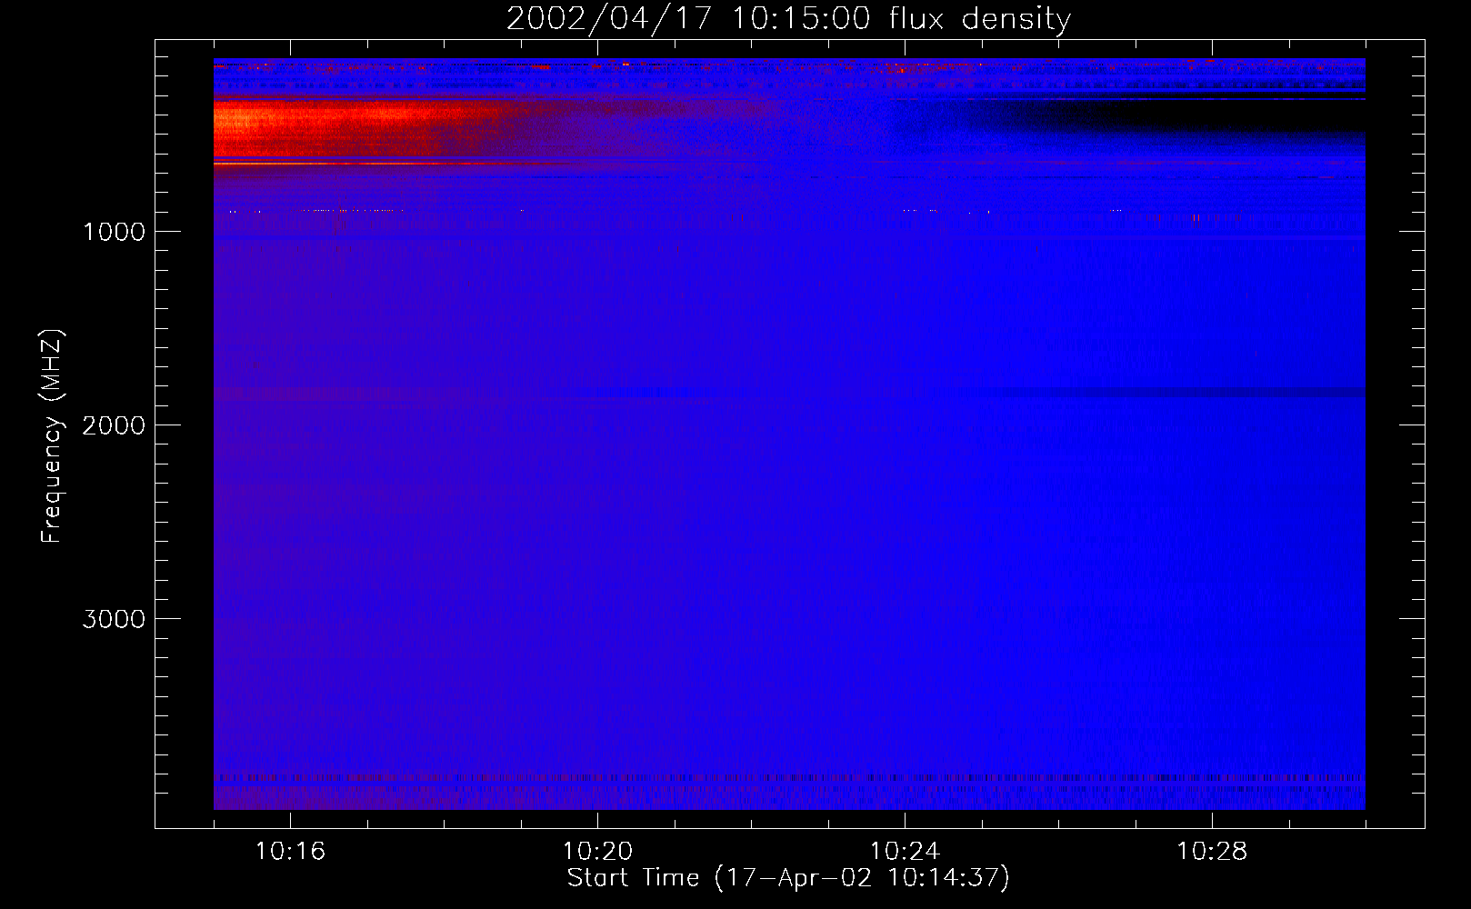1471x909 pixels.
Task: Click the '10:16' time tick label
Action: pos(290,852)
